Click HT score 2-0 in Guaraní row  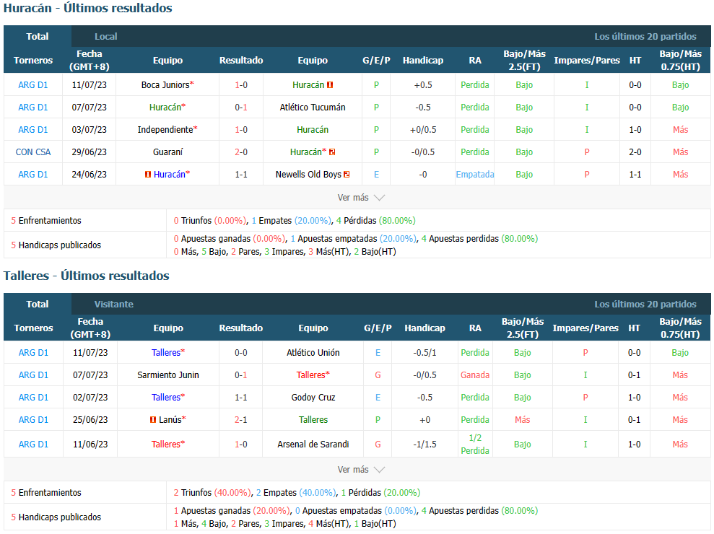pyautogui.click(x=635, y=152)
